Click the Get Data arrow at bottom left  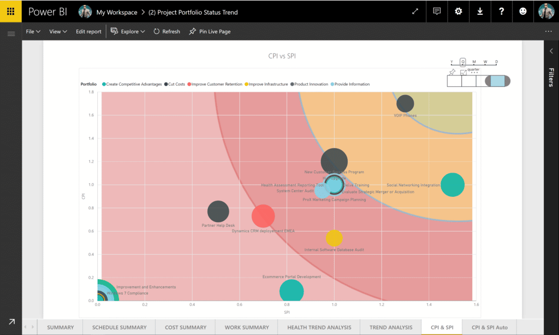pyautogui.click(x=12, y=322)
